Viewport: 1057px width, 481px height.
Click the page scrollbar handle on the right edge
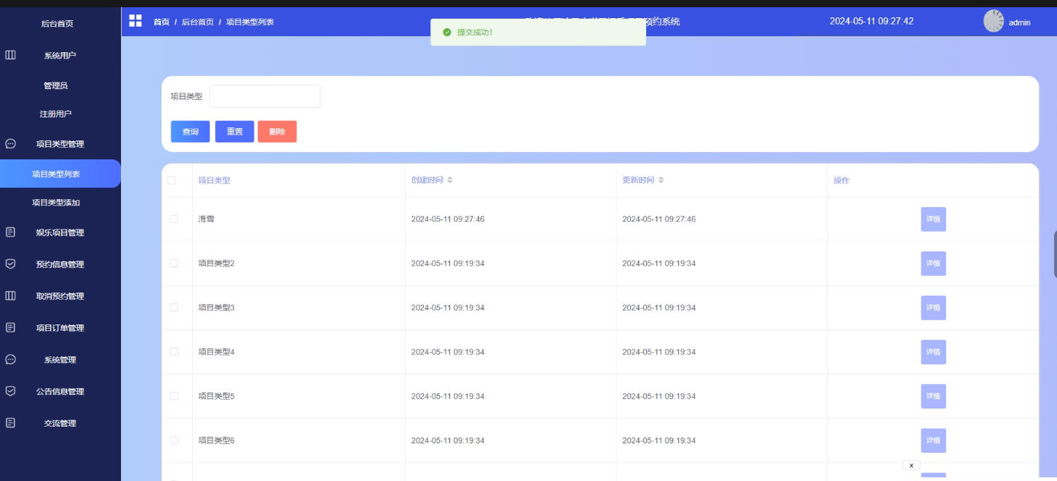click(1055, 254)
